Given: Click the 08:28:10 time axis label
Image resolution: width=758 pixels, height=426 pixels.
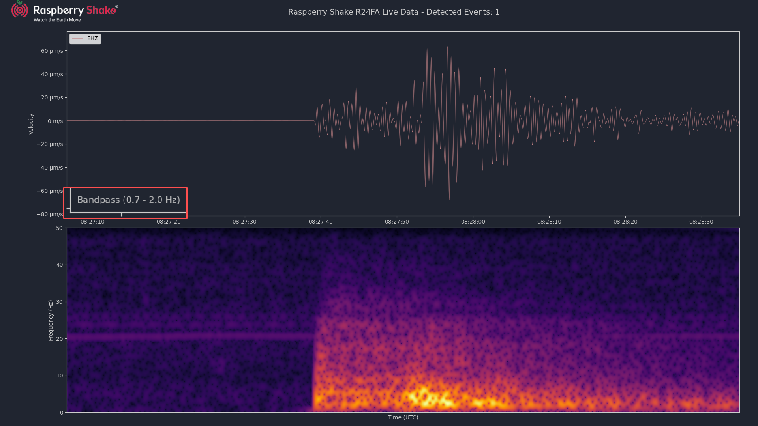Looking at the screenshot, I should point(549,222).
